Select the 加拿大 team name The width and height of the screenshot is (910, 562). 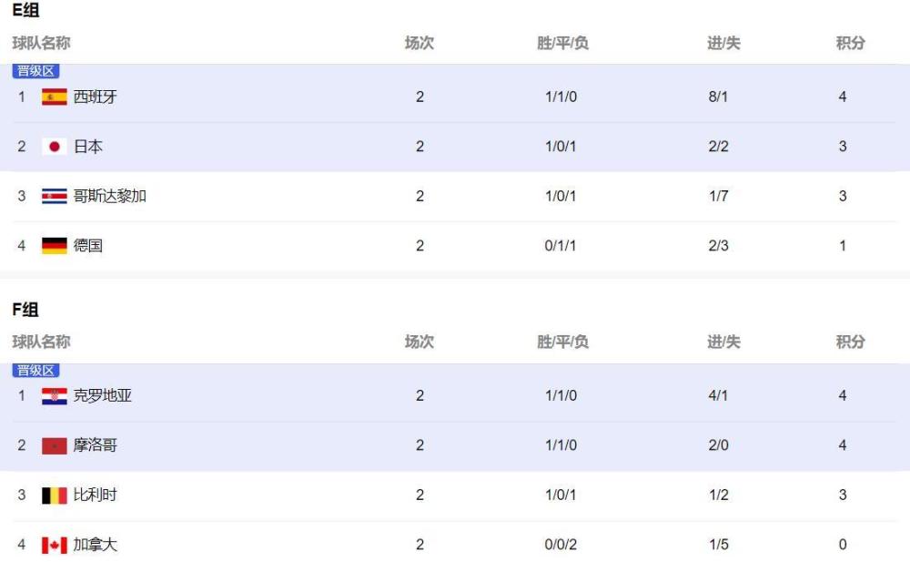(x=96, y=545)
